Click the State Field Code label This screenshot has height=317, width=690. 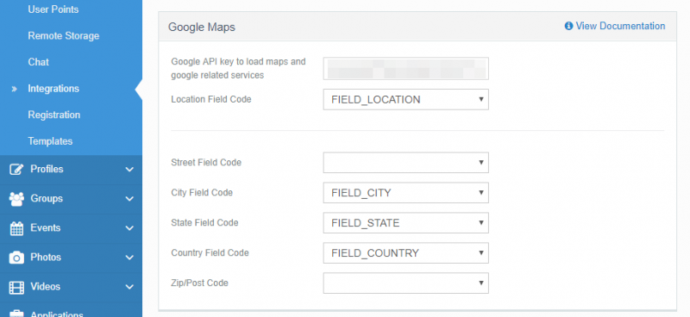coord(204,222)
